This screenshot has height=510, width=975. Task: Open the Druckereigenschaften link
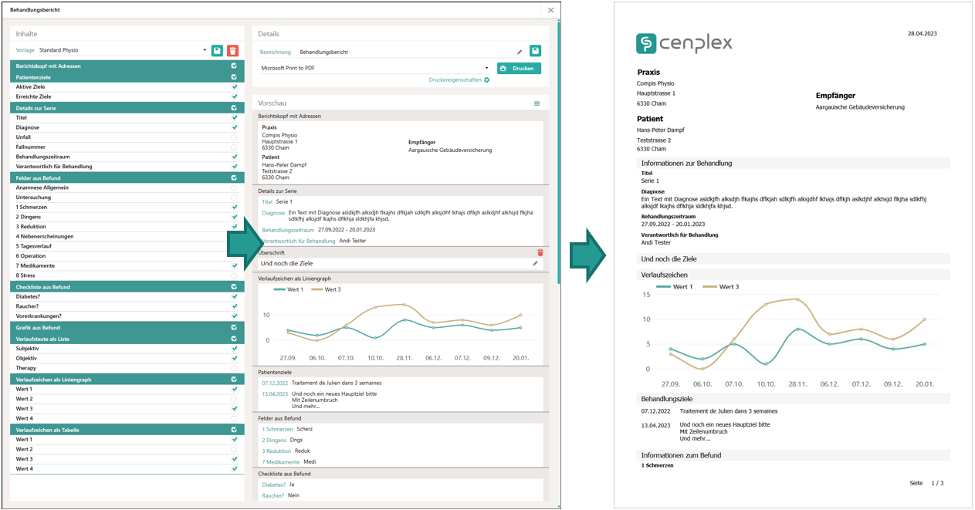pos(455,79)
